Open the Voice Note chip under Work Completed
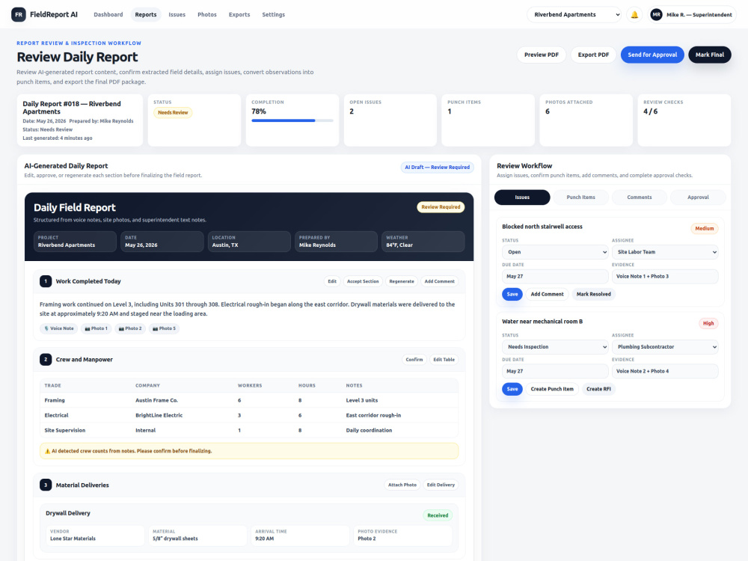The width and height of the screenshot is (748, 561). [x=59, y=328]
